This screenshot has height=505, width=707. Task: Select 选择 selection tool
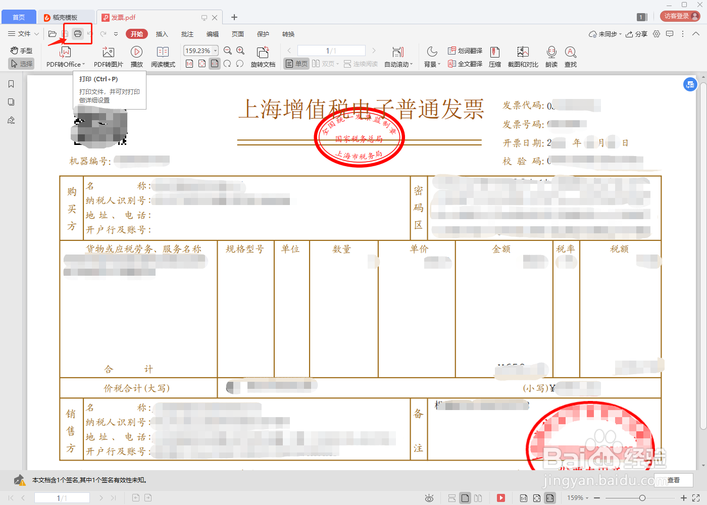pos(22,64)
